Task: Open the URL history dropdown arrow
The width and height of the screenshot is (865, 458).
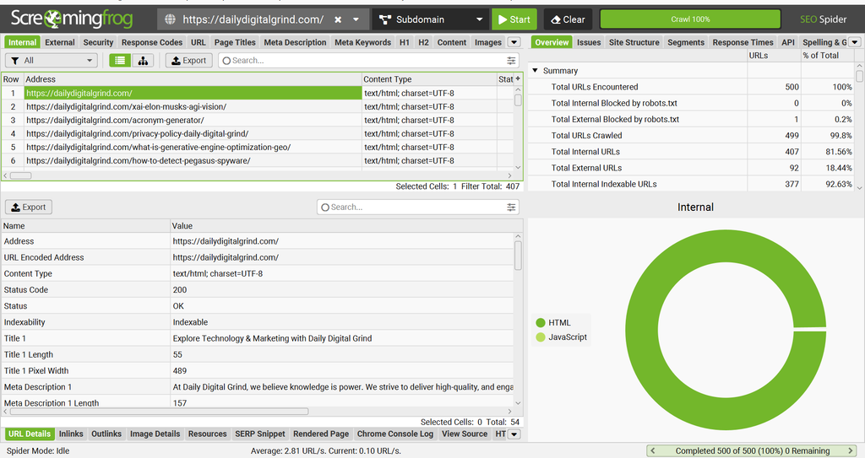Action: [356, 20]
